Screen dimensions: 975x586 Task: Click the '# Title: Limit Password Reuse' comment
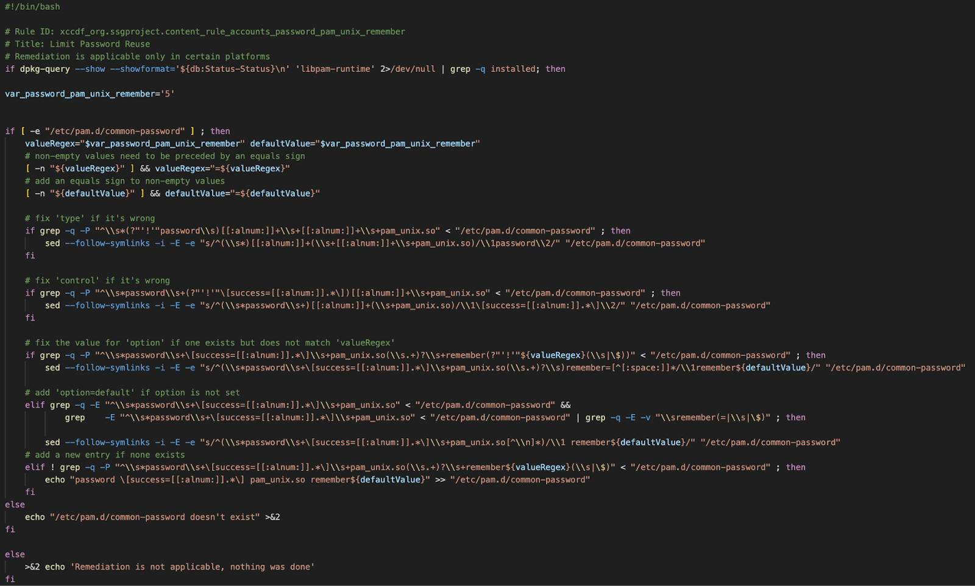pyautogui.click(x=77, y=44)
